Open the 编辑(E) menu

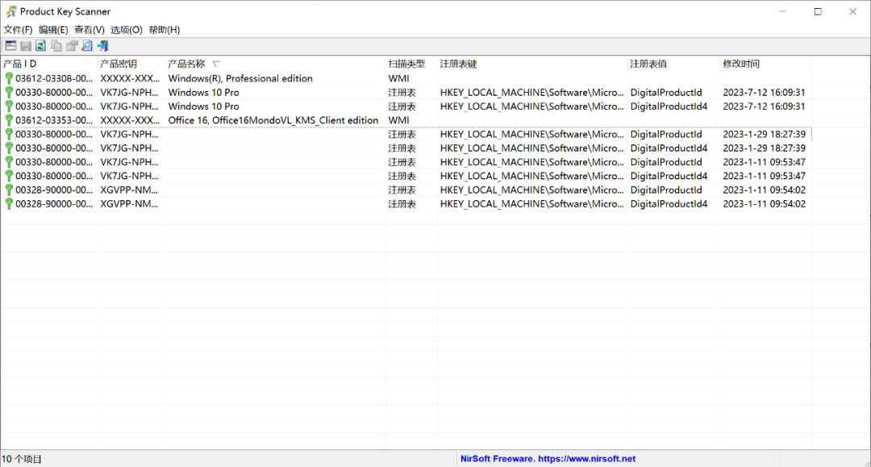click(53, 30)
